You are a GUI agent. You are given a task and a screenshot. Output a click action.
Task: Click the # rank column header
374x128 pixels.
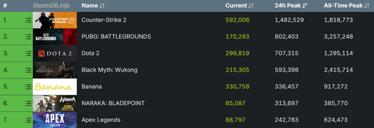(5, 6)
